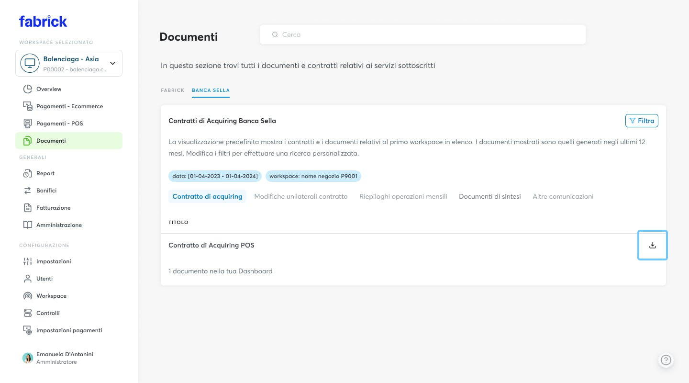Image resolution: width=689 pixels, height=383 pixels.
Task: Click the date range filter chip
Action: (215, 176)
